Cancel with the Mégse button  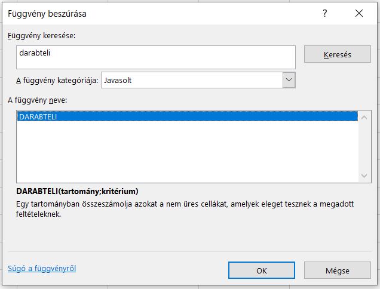point(337,270)
